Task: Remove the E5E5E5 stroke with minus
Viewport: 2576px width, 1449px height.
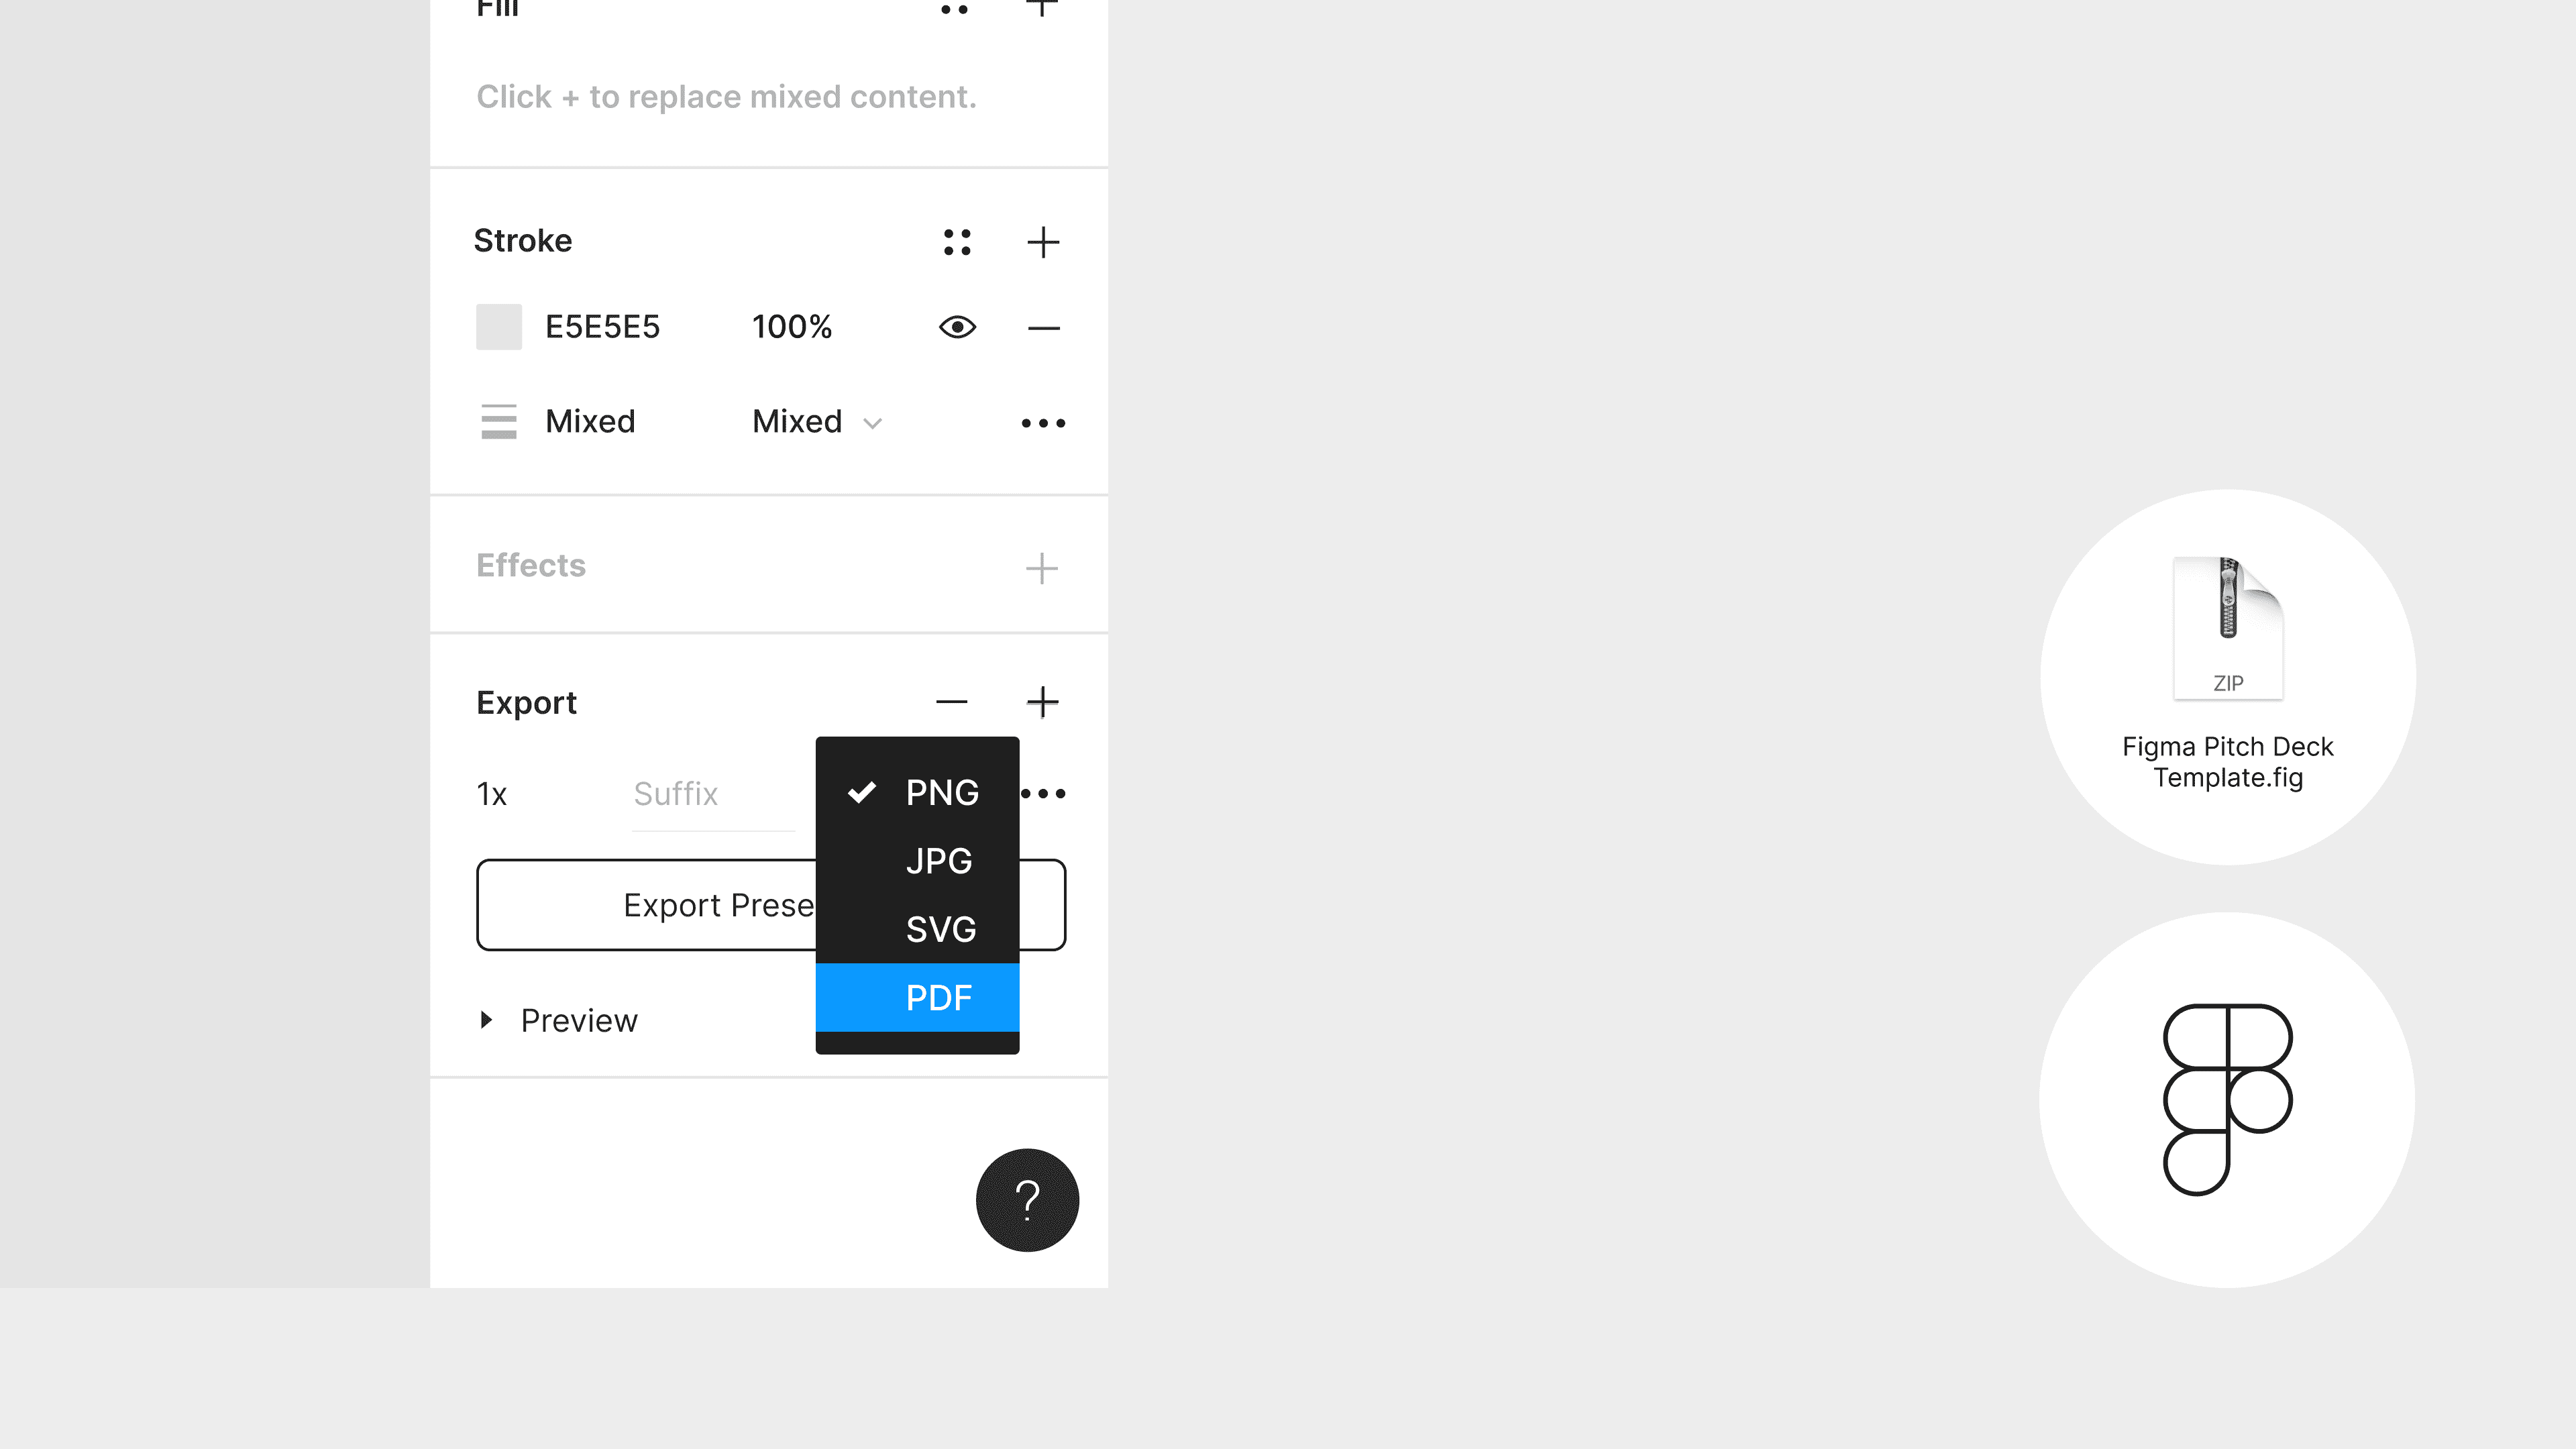Action: (x=1043, y=328)
